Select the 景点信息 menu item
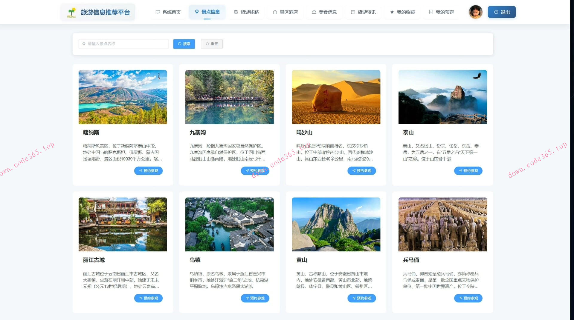This screenshot has width=574, height=320. pyautogui.click(x=207, y=12)
